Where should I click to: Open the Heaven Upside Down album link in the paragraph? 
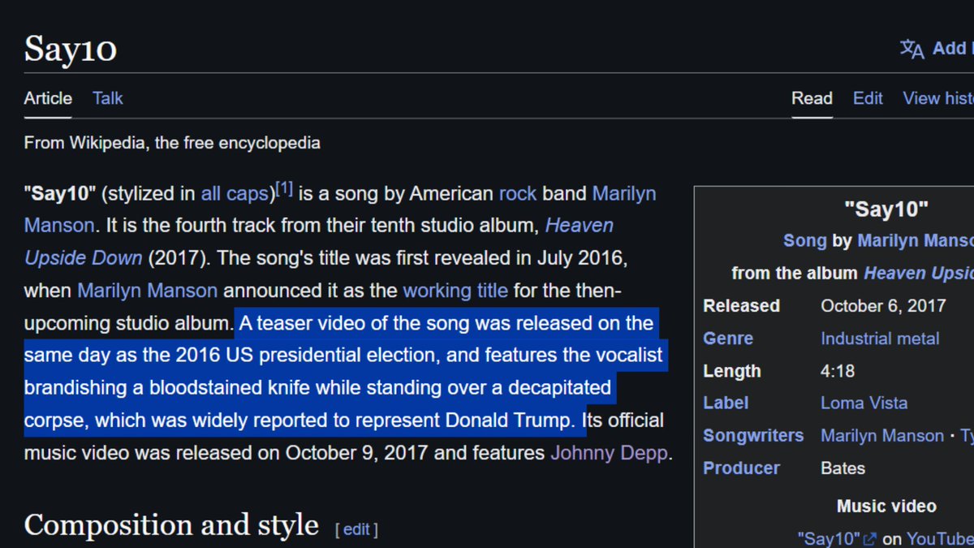(x=580, y=225)
